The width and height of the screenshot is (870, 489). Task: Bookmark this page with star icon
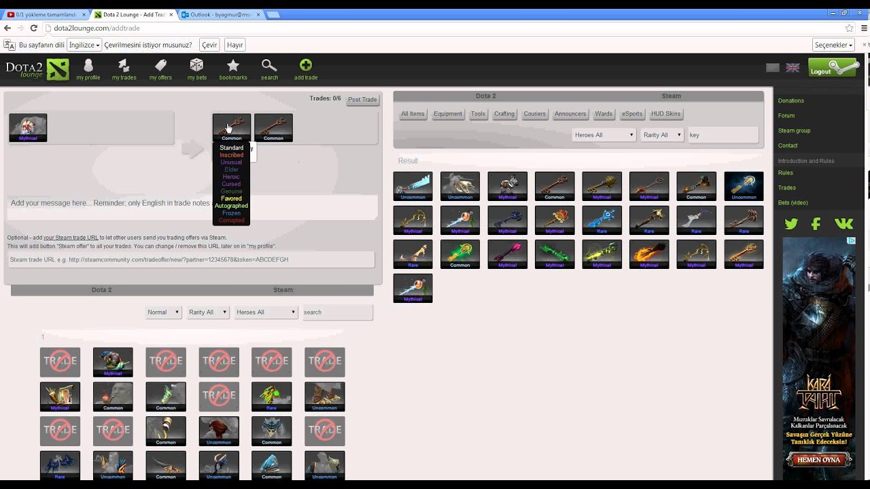(850, 28)
